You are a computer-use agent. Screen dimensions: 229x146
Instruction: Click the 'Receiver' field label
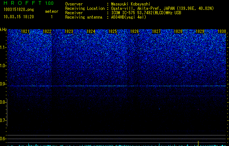pyautogui.click(x=74, y=13)
